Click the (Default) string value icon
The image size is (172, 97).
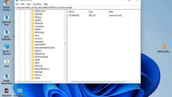tap(70, 15)
